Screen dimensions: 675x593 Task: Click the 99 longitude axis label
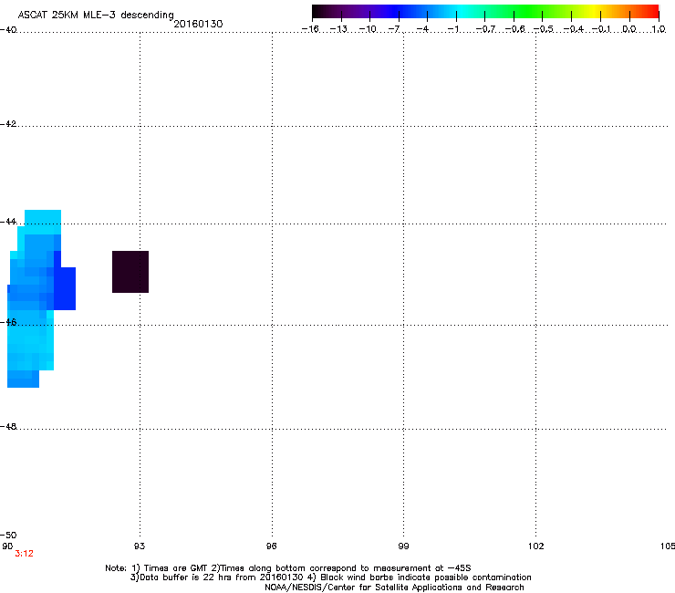[x=403, y=546]
